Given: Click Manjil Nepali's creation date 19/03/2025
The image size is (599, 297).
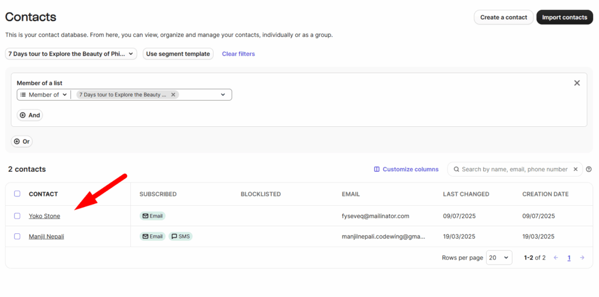Looking at the screenshot, I should [x=539, y=236].
